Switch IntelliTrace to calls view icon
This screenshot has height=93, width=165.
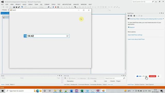click(131, 16)
